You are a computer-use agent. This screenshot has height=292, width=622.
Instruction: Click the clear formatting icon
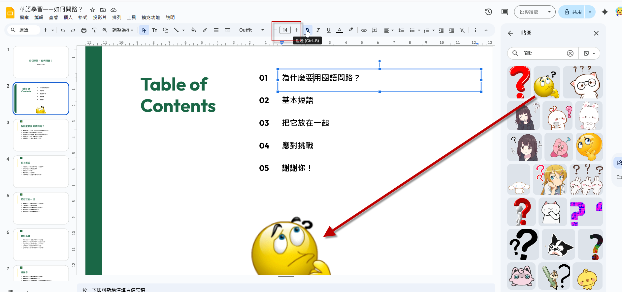tap(462, 30)
